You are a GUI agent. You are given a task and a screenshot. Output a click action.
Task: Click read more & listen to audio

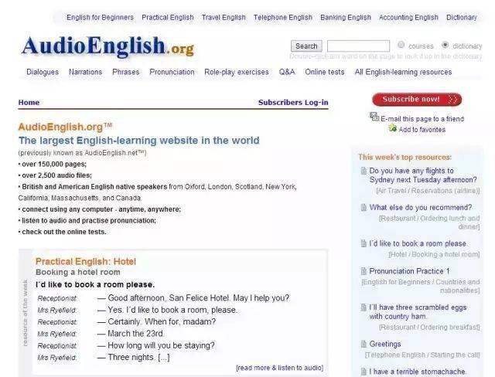[280, 368]
